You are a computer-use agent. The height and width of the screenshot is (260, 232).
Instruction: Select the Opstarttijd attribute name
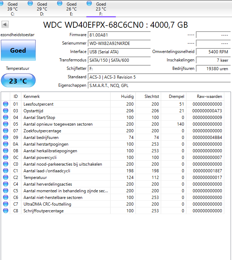33,111
